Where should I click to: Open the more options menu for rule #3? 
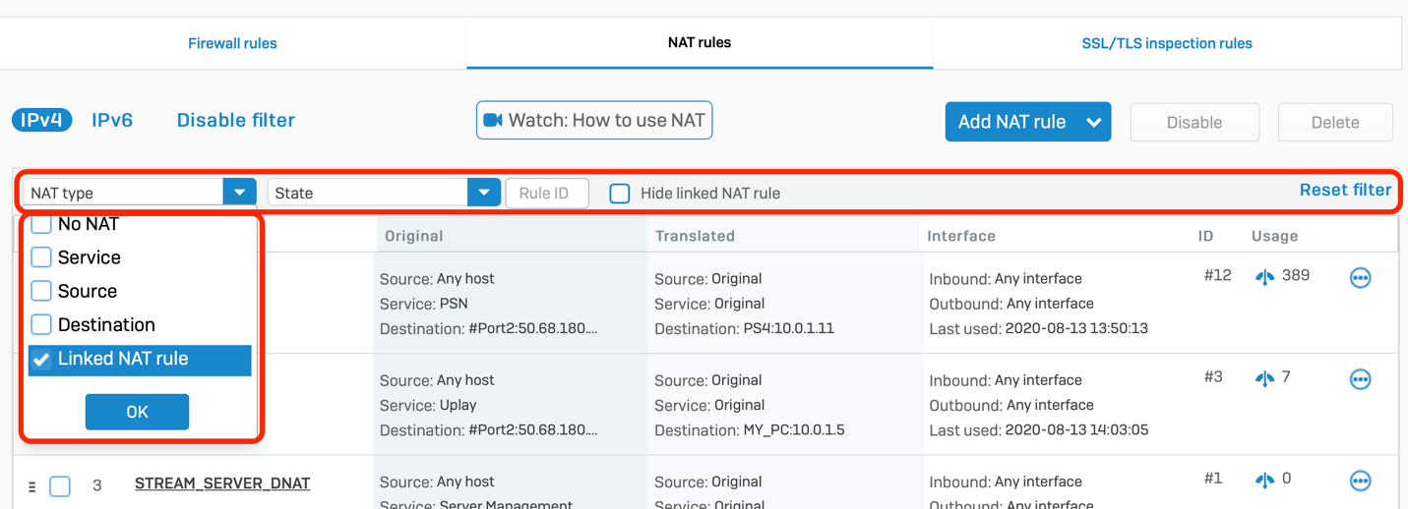point(1360,379)
